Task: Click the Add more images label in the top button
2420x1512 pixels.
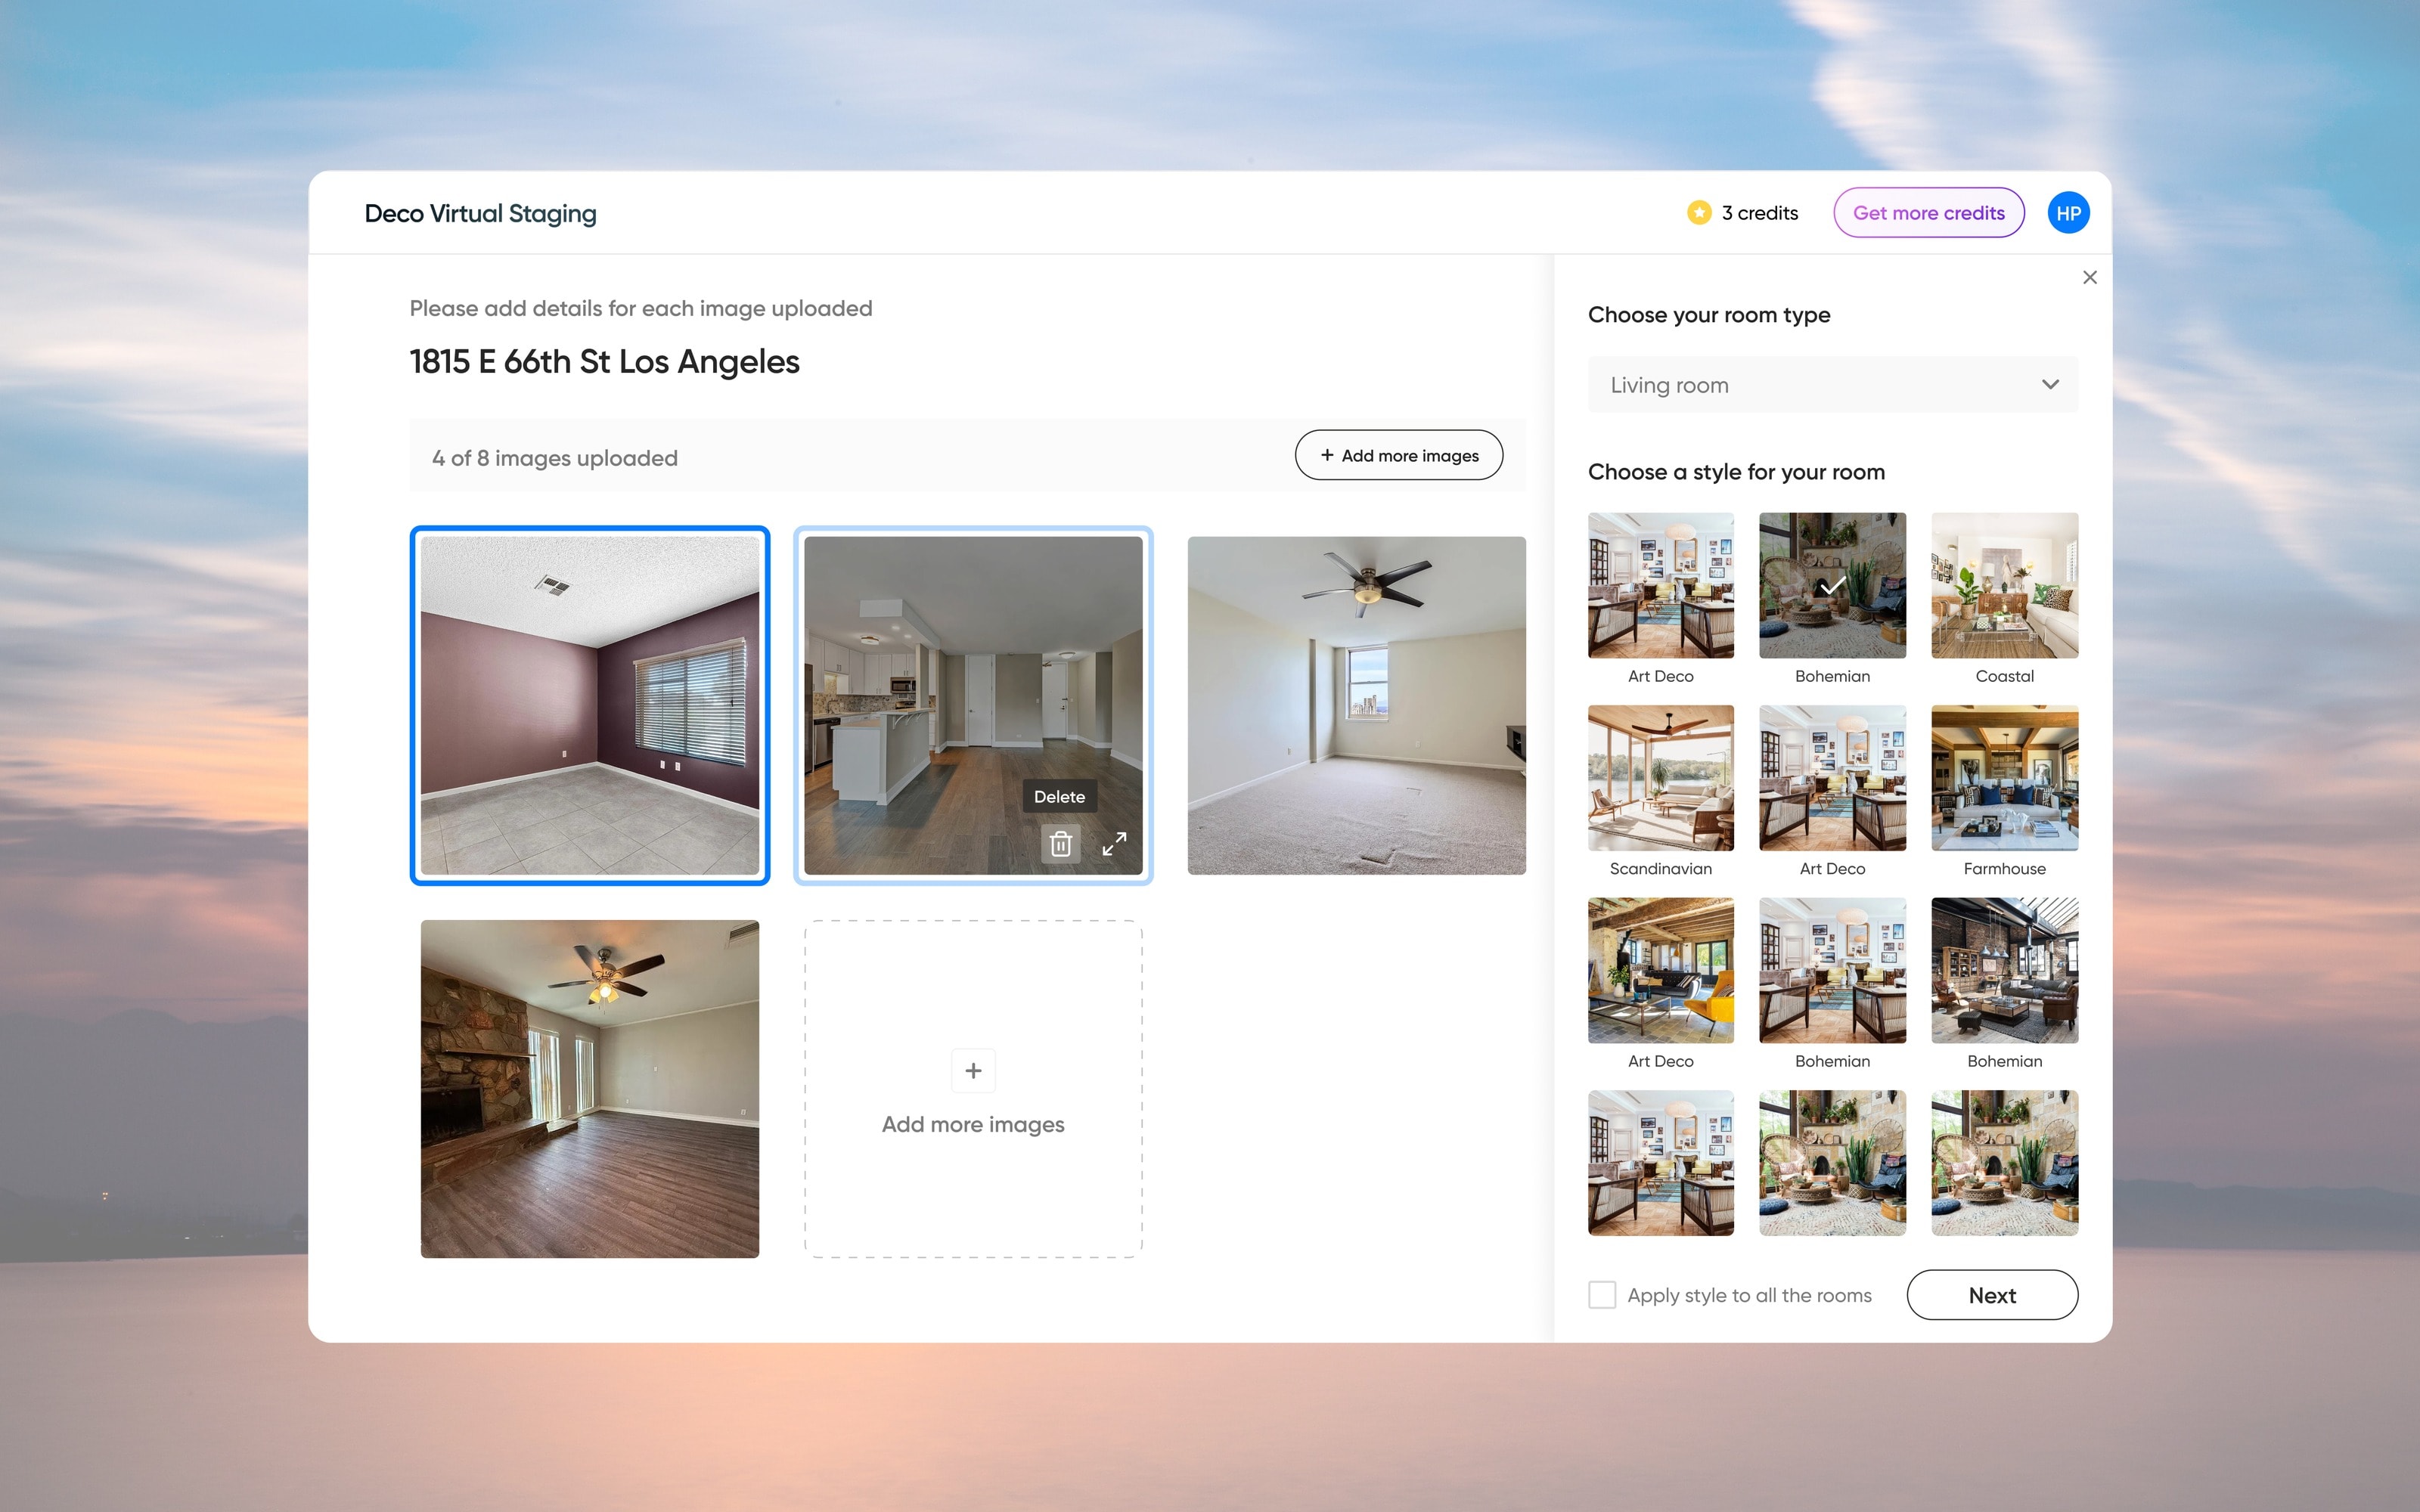Action: pyautogui.click(x=1410, y=456)
